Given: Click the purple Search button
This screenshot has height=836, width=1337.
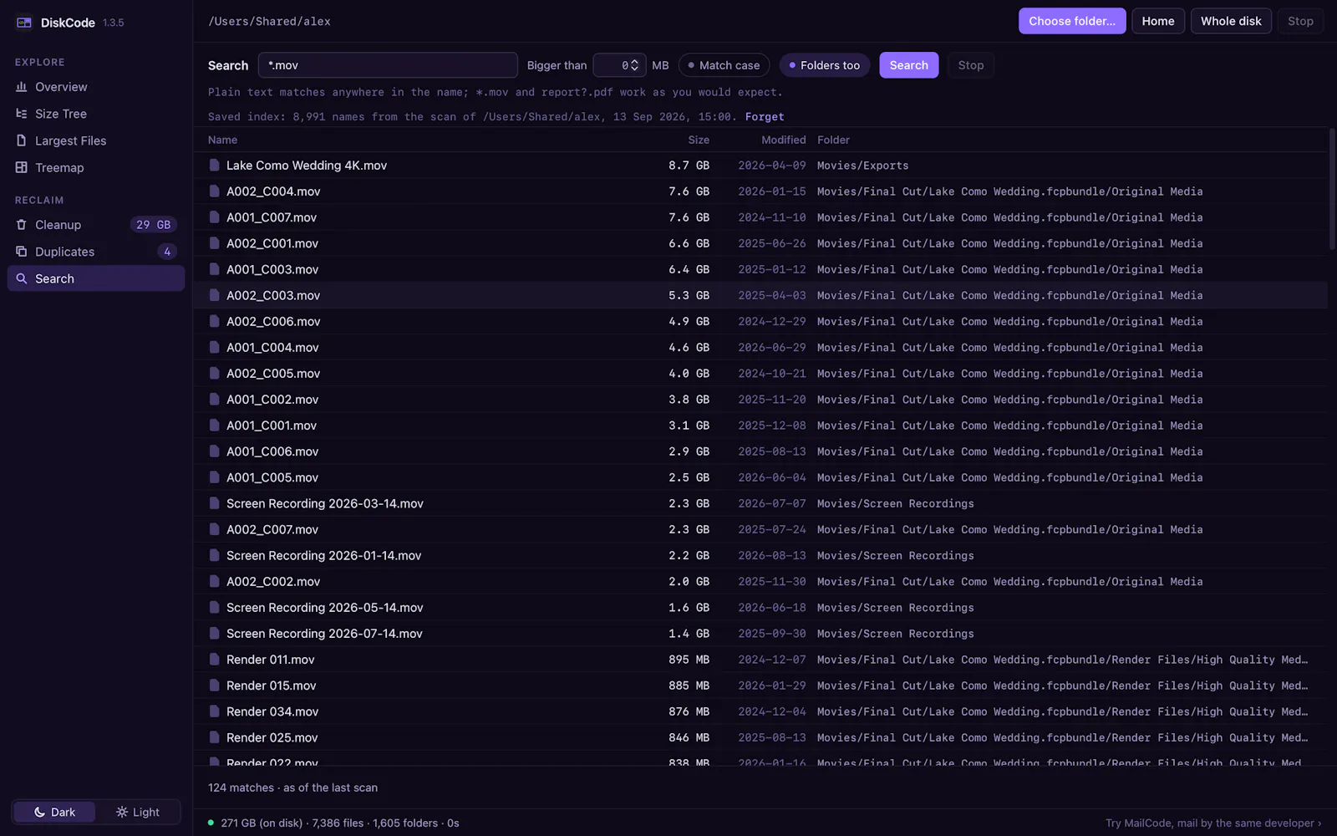Looking at the screenshot, I should coord(908,65).
